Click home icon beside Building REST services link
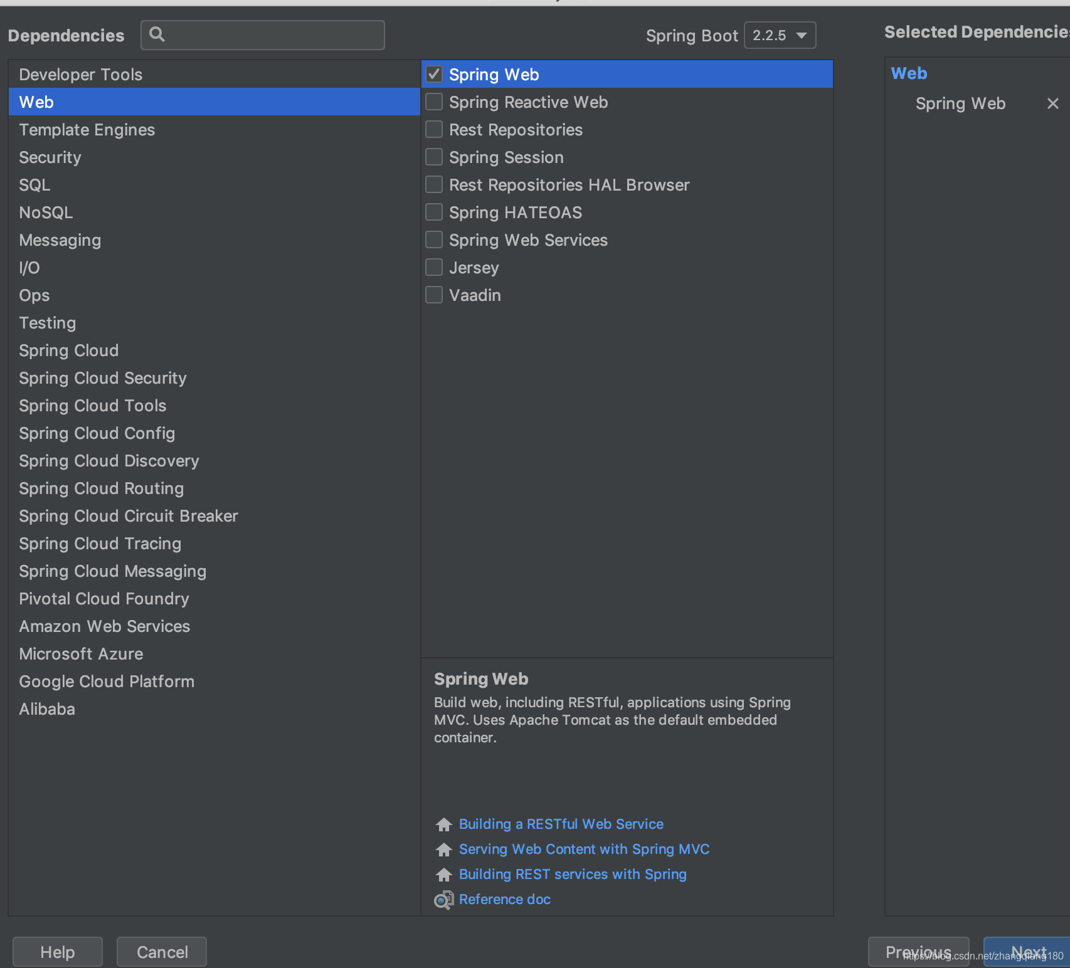 click(x=443, y=874)
